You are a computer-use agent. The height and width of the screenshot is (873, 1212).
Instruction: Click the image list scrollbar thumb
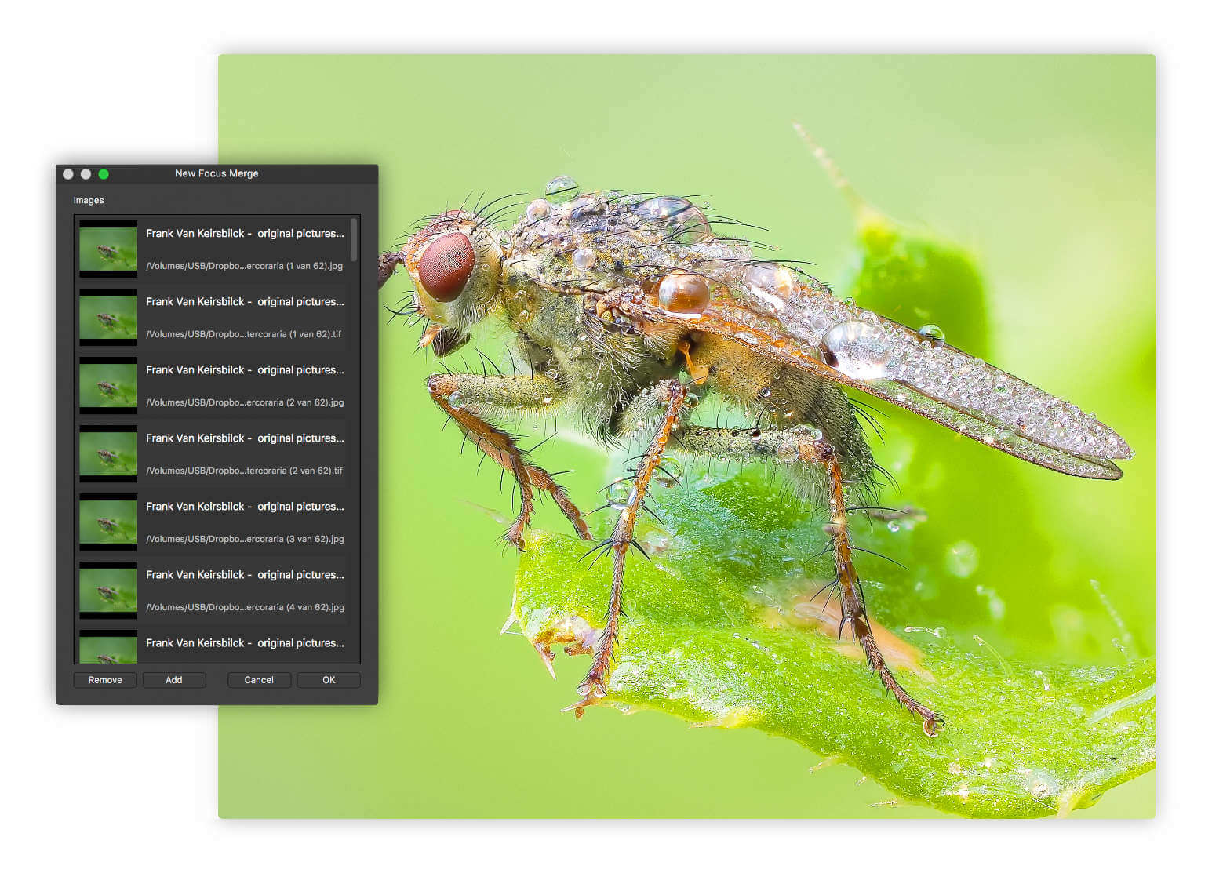click(x=354, y=239)
